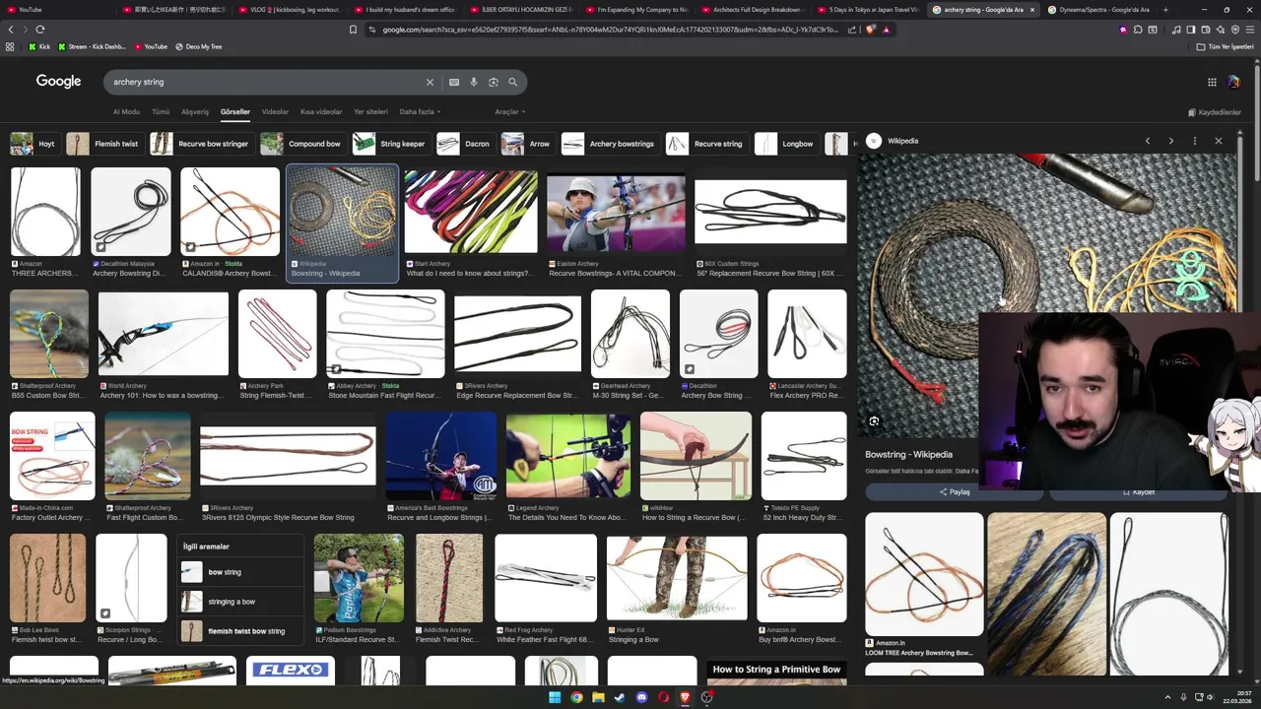Image resolution: width=1261 pixels, height=709 pixels.
Task: Open the Google account avatar menu
Action: (1233, 82)
